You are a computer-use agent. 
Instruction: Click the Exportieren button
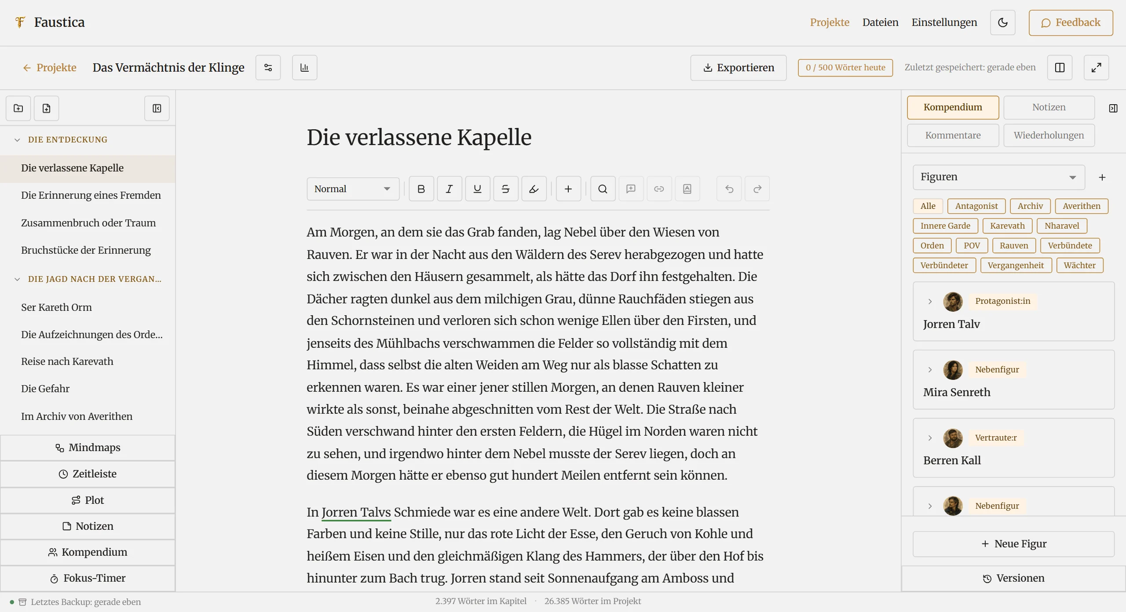pyautogui.click(x=738, y=68)
